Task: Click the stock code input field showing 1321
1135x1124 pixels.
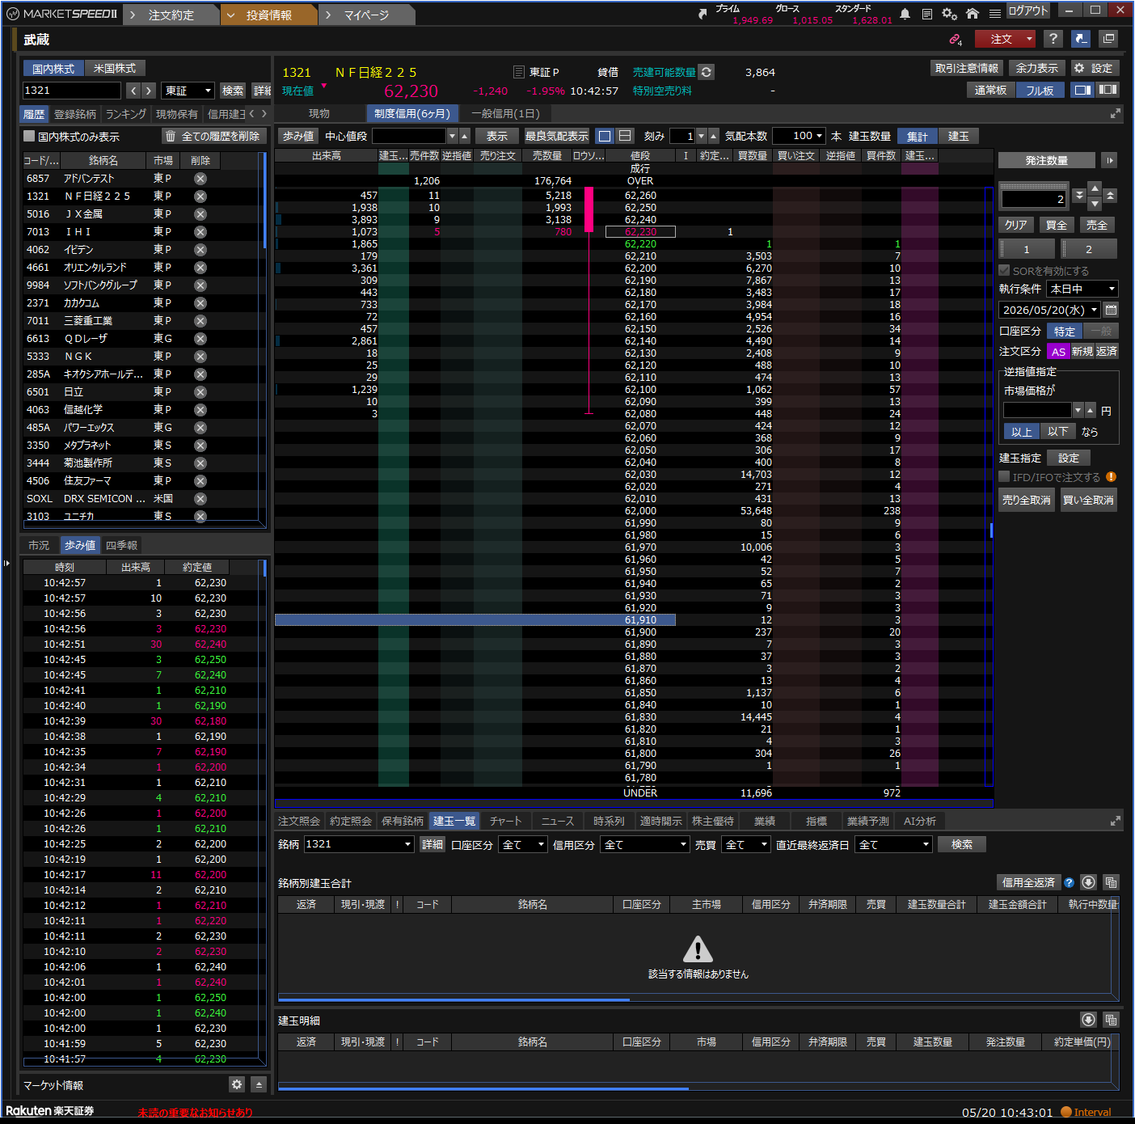Action: point(71,91)
